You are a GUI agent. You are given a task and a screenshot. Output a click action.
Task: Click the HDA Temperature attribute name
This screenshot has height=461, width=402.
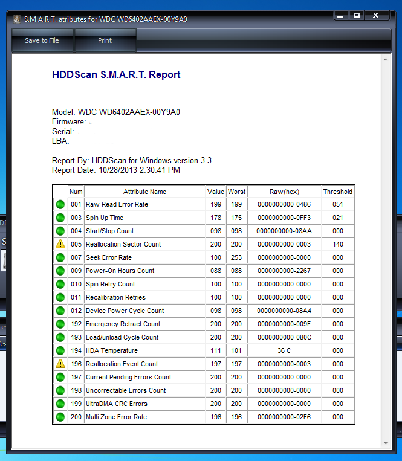[112, 350]
